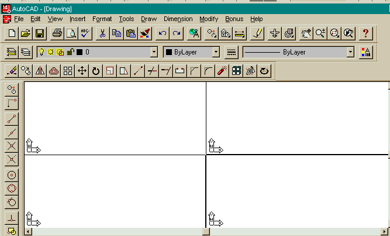
Task: Select the Move tool
Action: pos(82,71)
